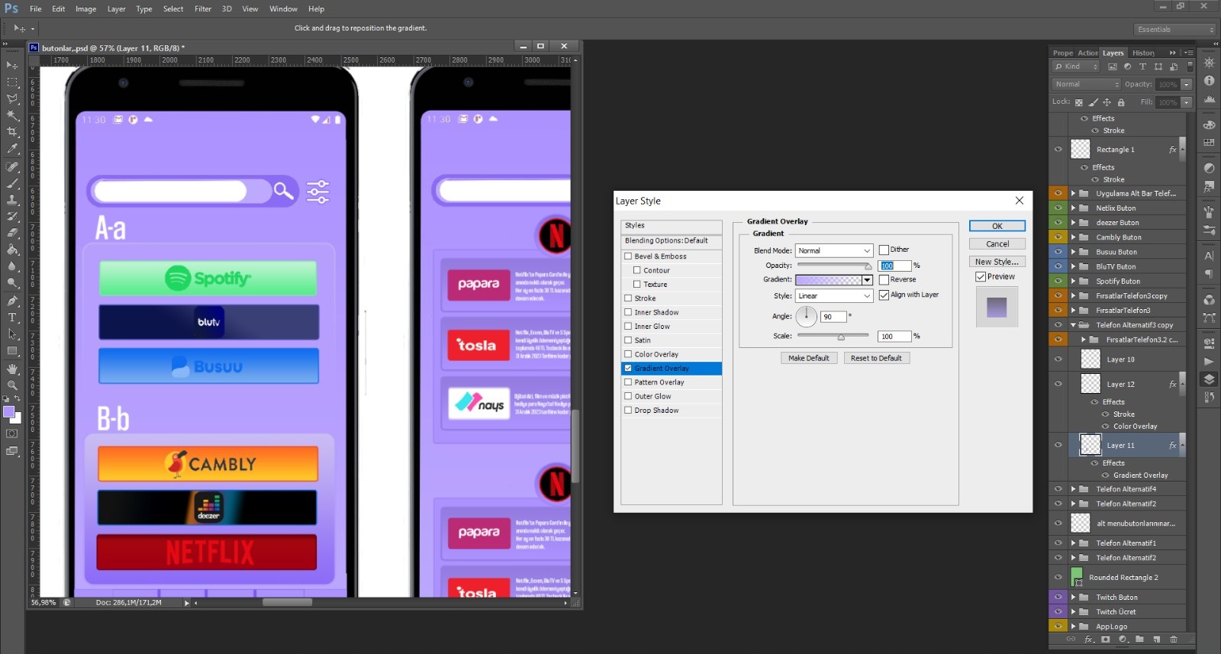The width and height of the screenshot is (1221, 654).
Task: Select the Pen tool
Action: pos(12,301)
